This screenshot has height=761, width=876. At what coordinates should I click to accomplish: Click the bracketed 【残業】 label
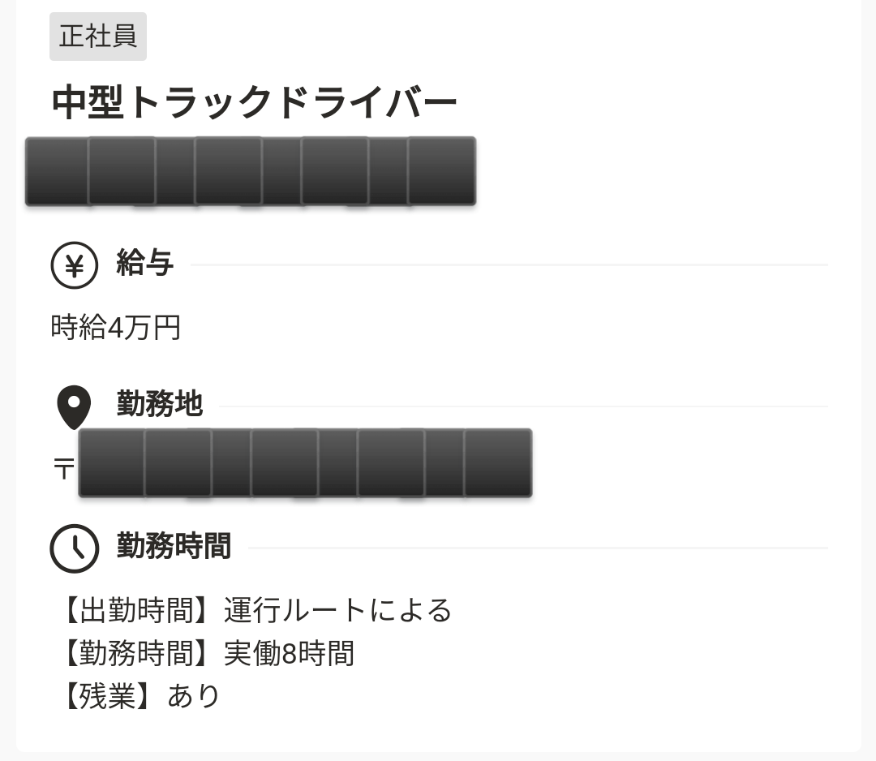click(x=107, y=696)
